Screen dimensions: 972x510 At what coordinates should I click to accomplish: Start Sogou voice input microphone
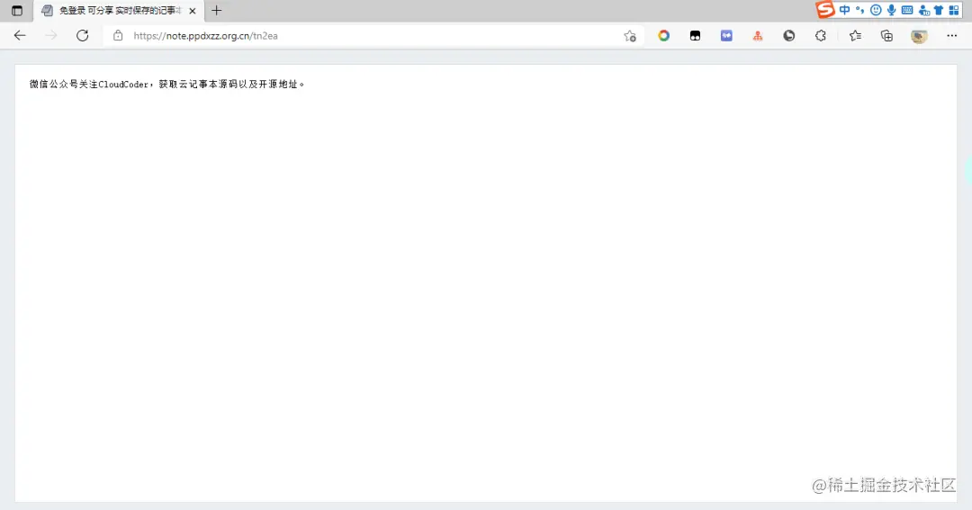[891, 10]
